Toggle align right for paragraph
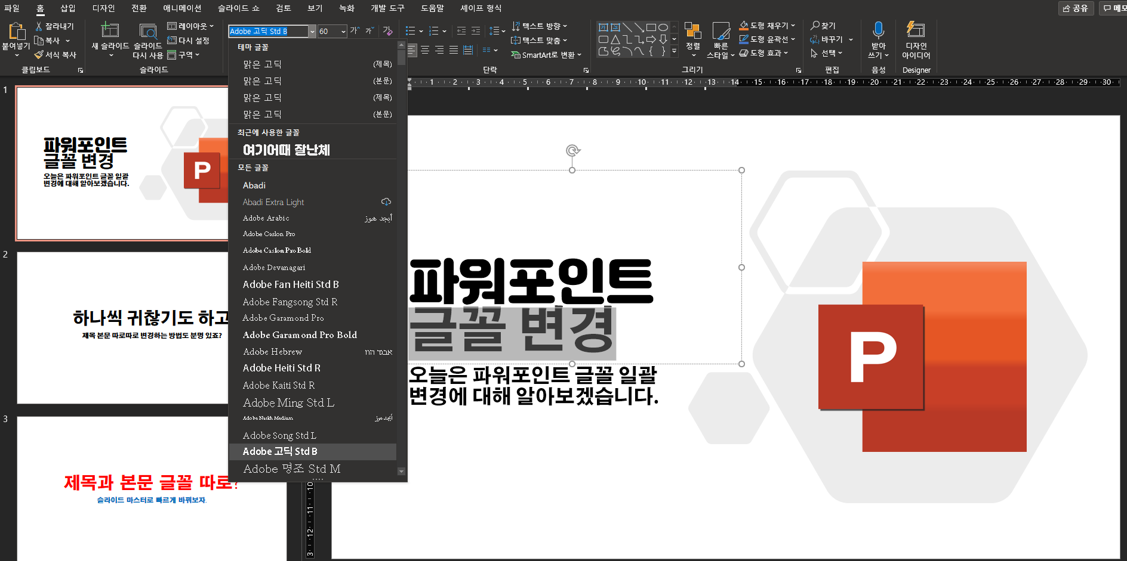Viewport: 1127px width, 561px height. pos(439,50)
